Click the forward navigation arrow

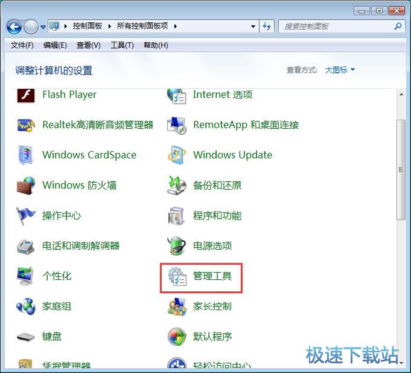pyautogui.click(x=31, y=27)
